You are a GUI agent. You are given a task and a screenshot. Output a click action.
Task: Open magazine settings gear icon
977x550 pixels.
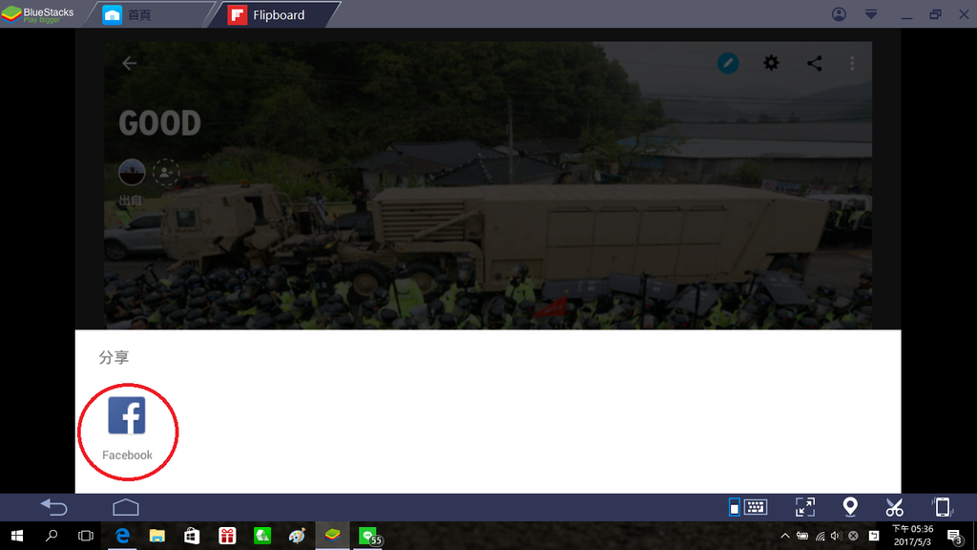click(771, 62)
